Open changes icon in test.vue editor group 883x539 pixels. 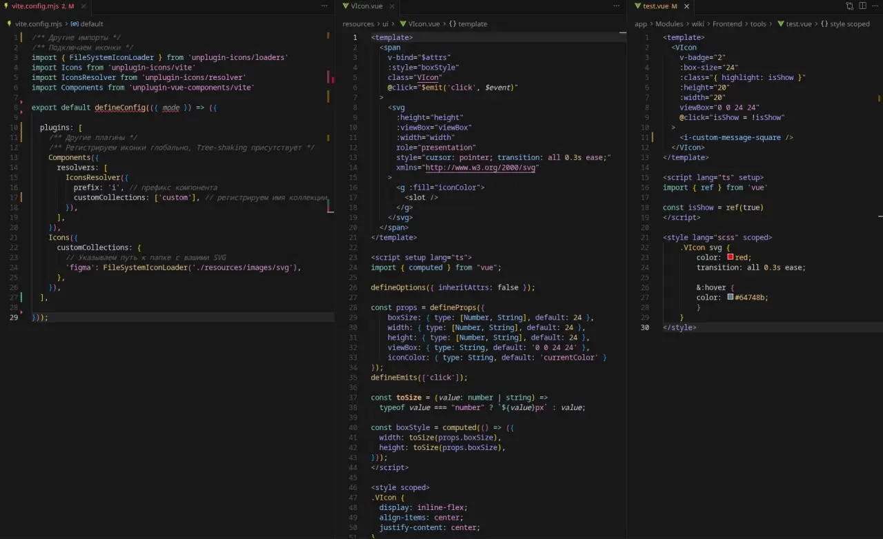pyautogui.click(x=850, y=6)
